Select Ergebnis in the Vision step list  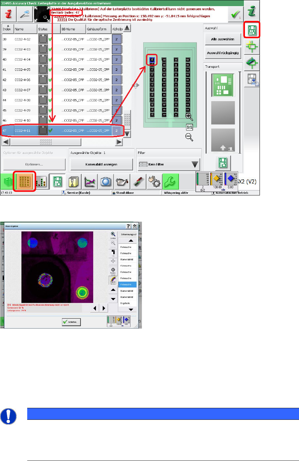[x=127, y=303]
